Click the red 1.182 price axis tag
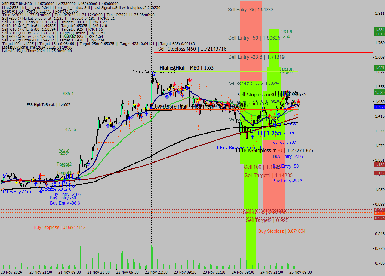 coord(379,165)
